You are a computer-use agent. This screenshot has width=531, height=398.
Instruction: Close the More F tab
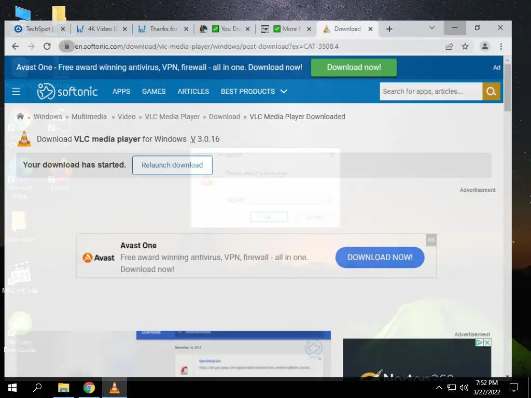pos(309,29)
